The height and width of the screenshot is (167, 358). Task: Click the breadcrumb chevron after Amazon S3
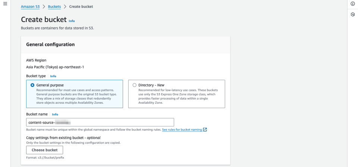point(43,7)
